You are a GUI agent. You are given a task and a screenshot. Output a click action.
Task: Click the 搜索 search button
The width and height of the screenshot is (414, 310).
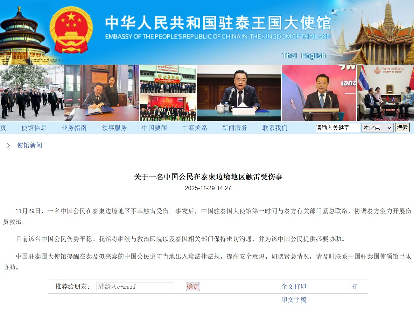point(402,128)
